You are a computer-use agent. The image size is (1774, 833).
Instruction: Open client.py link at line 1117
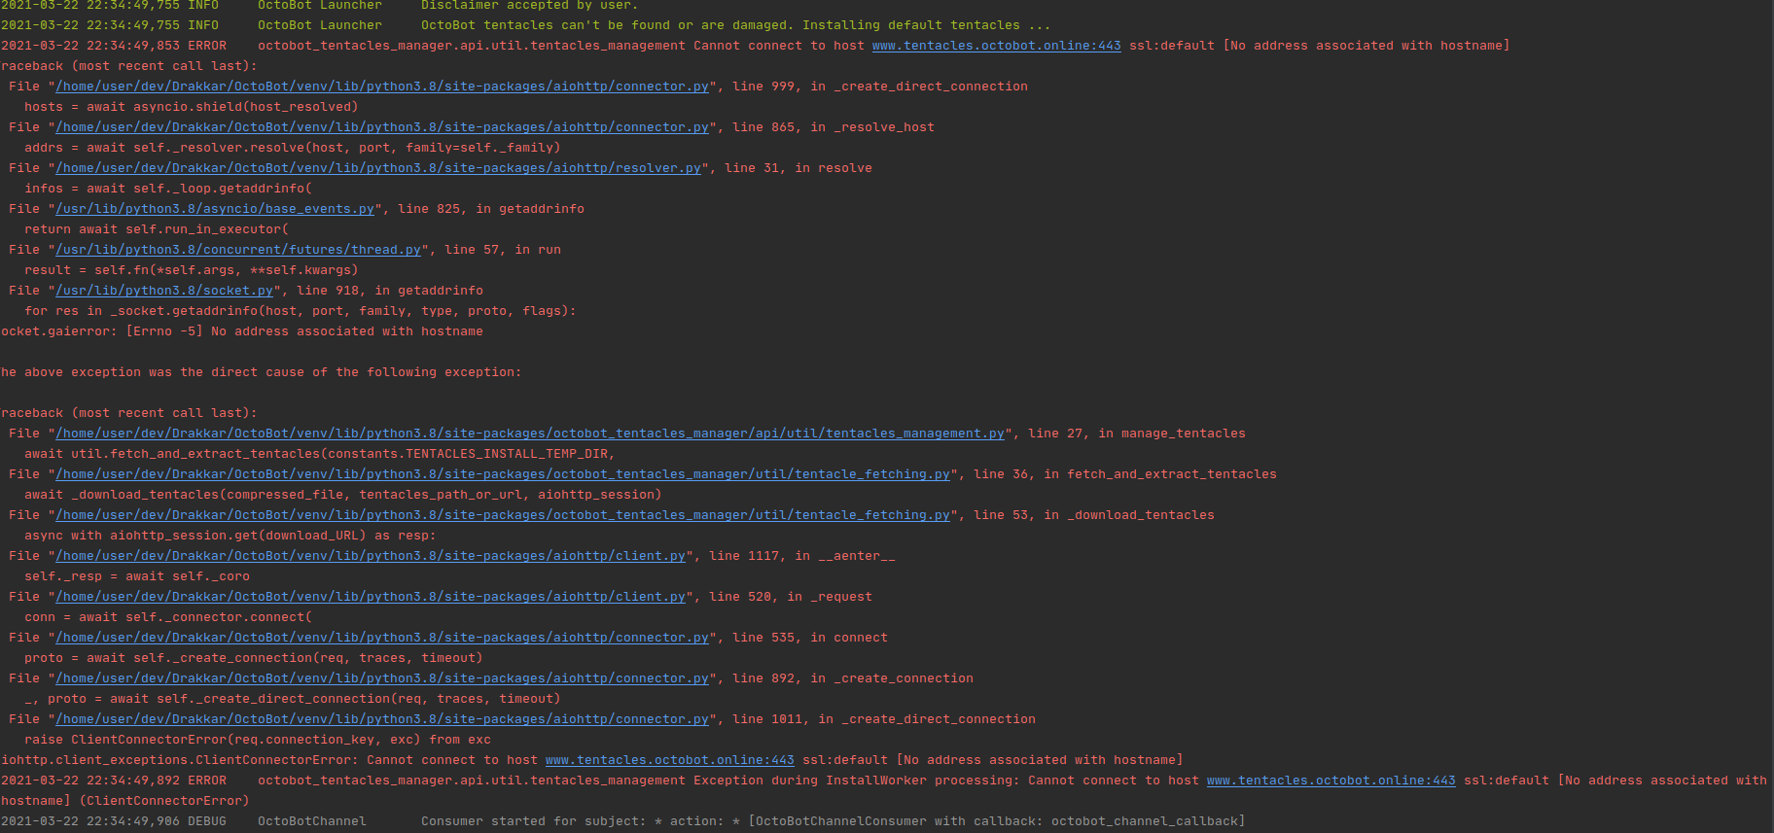(371, 556)
